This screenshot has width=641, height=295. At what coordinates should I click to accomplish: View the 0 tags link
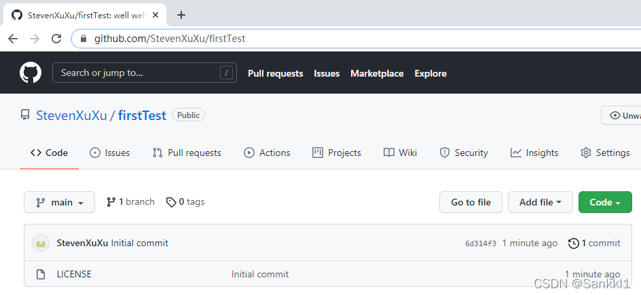click(x=185, y=202)
